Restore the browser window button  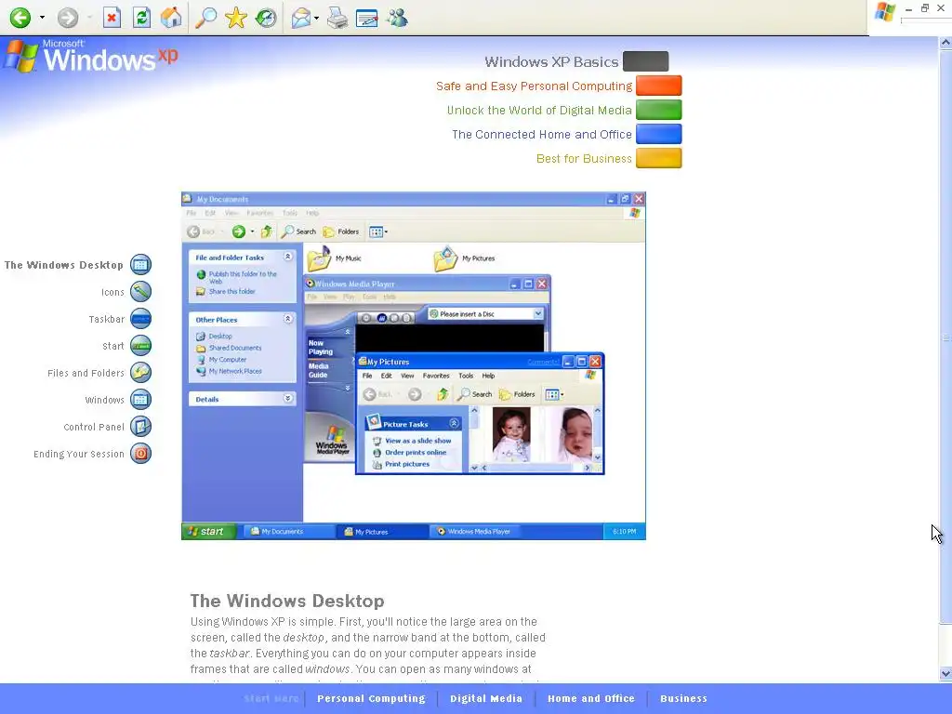(925, 7)
